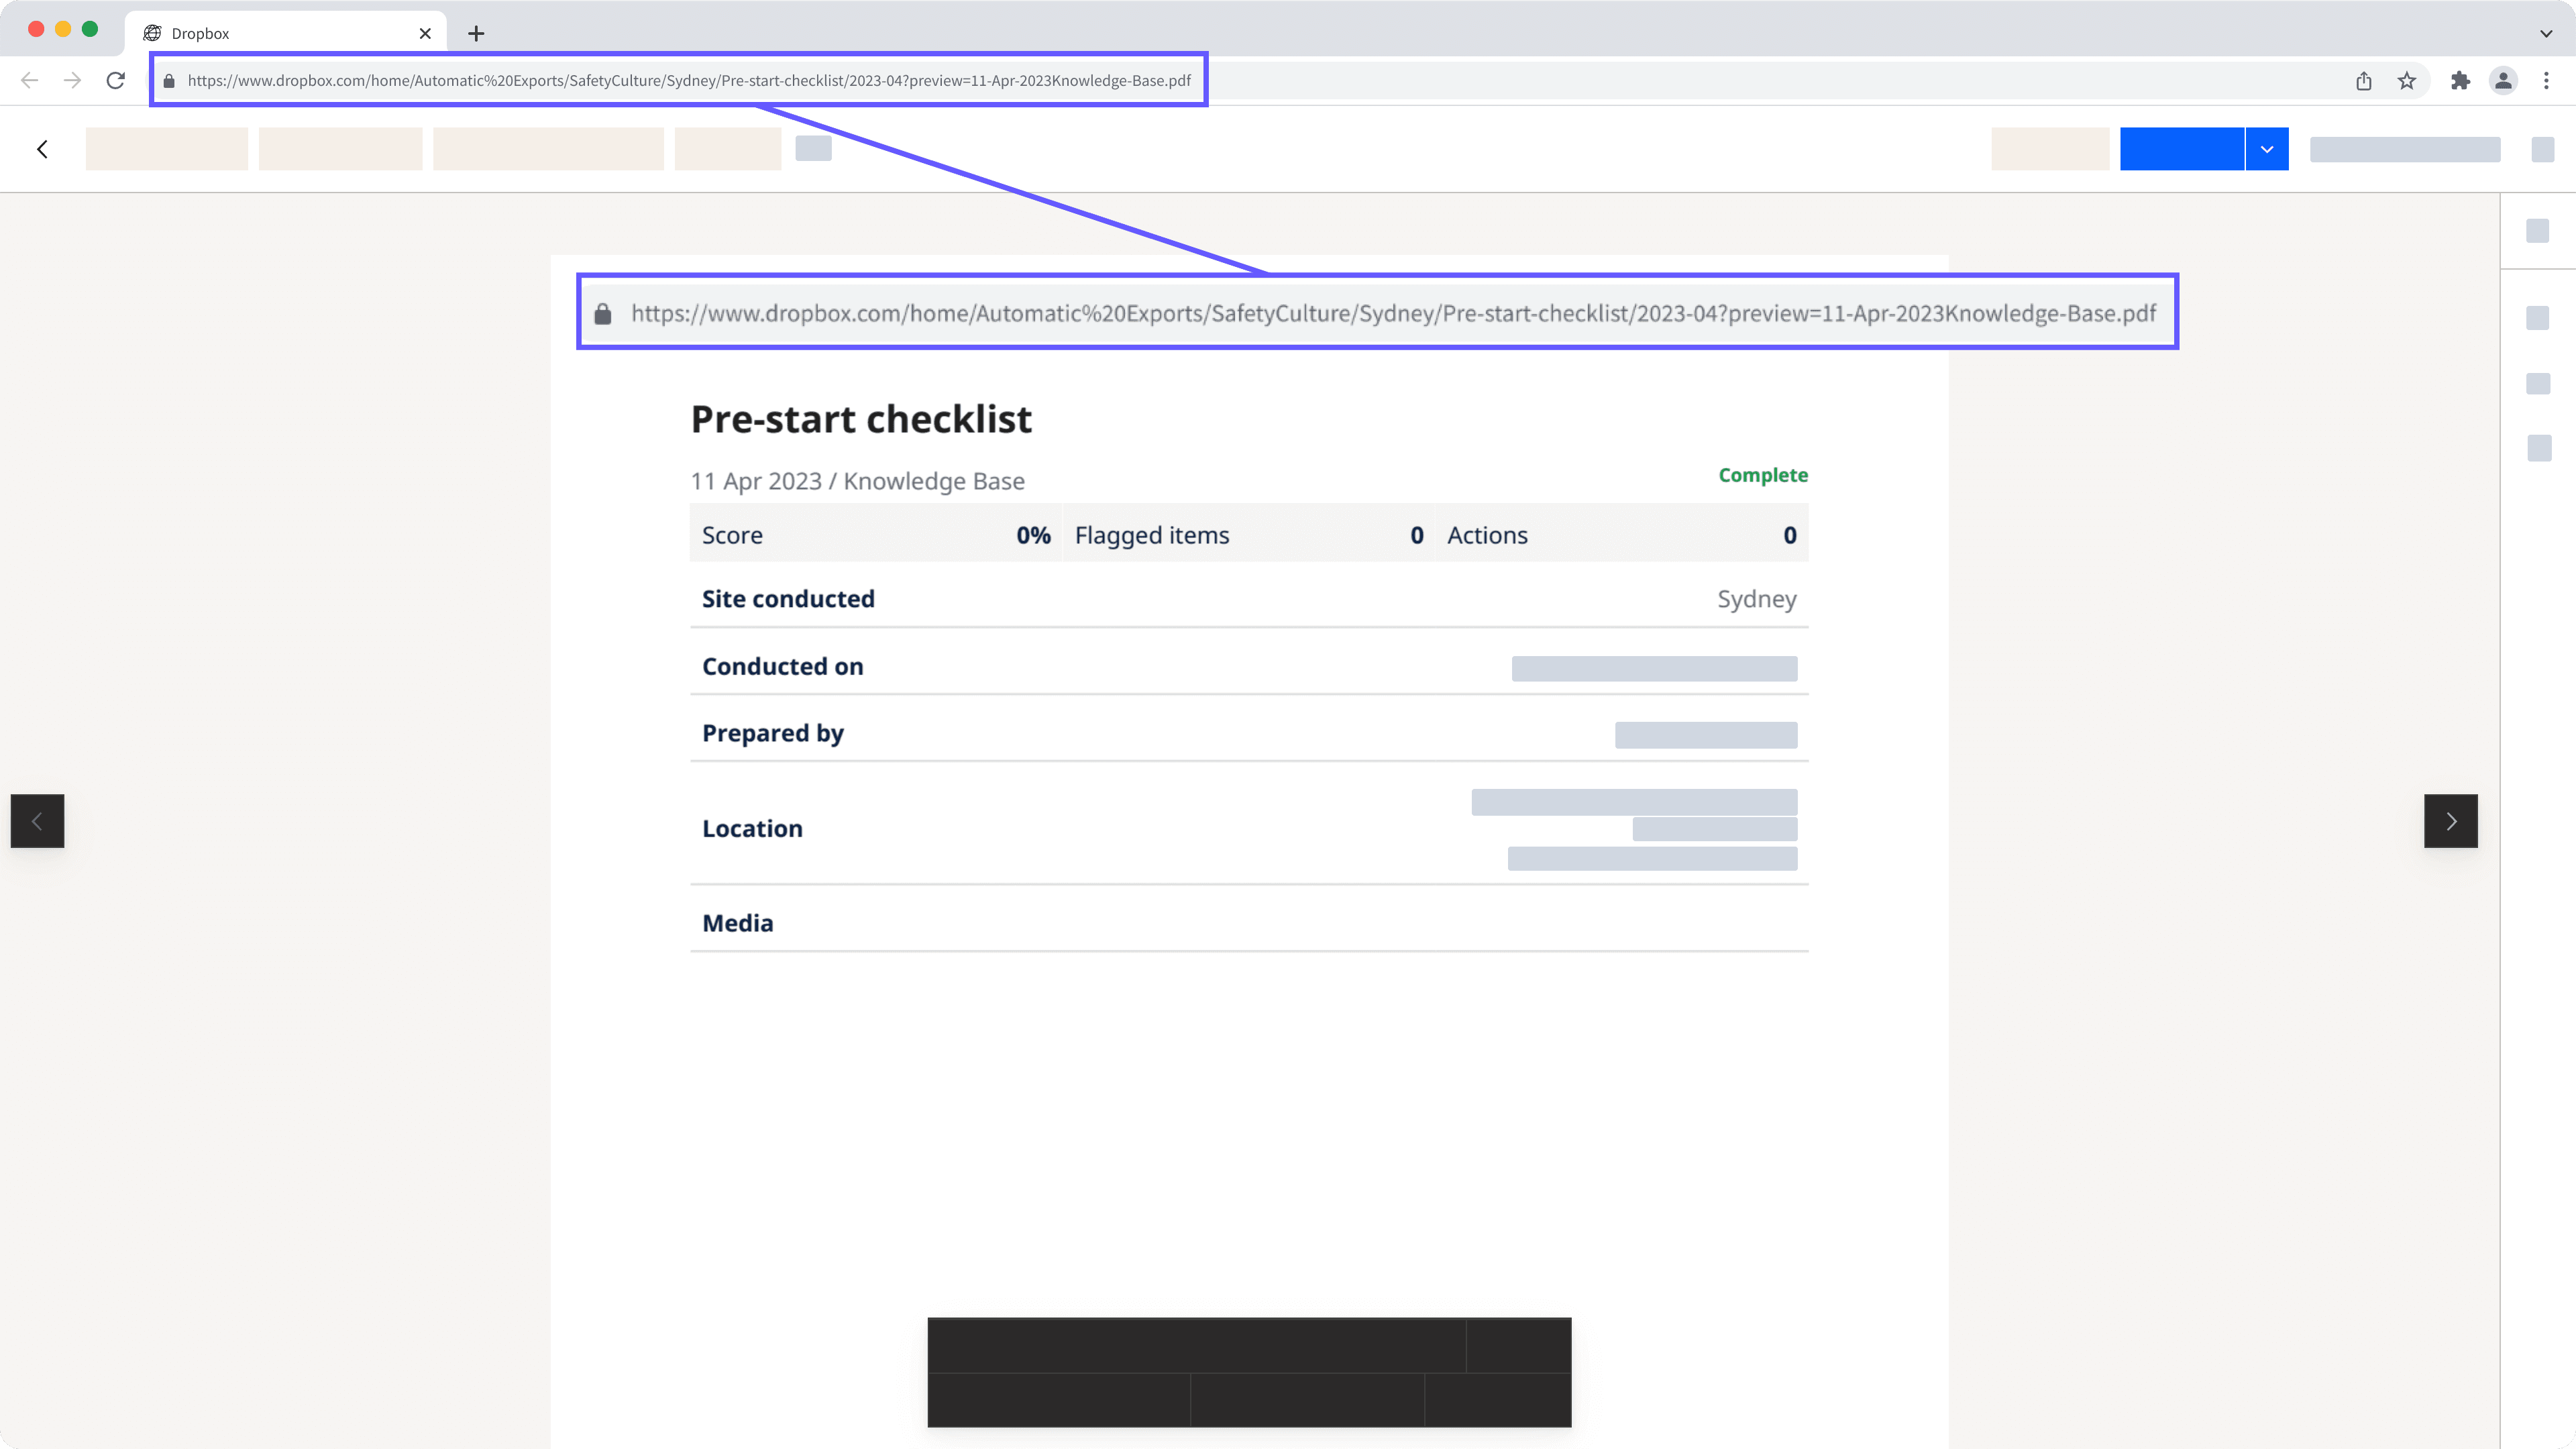Viewport: 2576px width, 1449px height.
Task: Open the browser three-dot overflow menu
Action: click(2546, 80)
